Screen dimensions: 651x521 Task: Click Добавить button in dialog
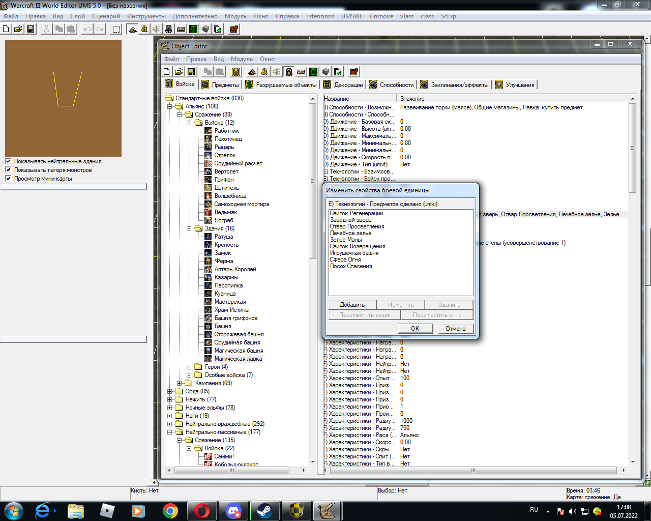coord(352,305)
